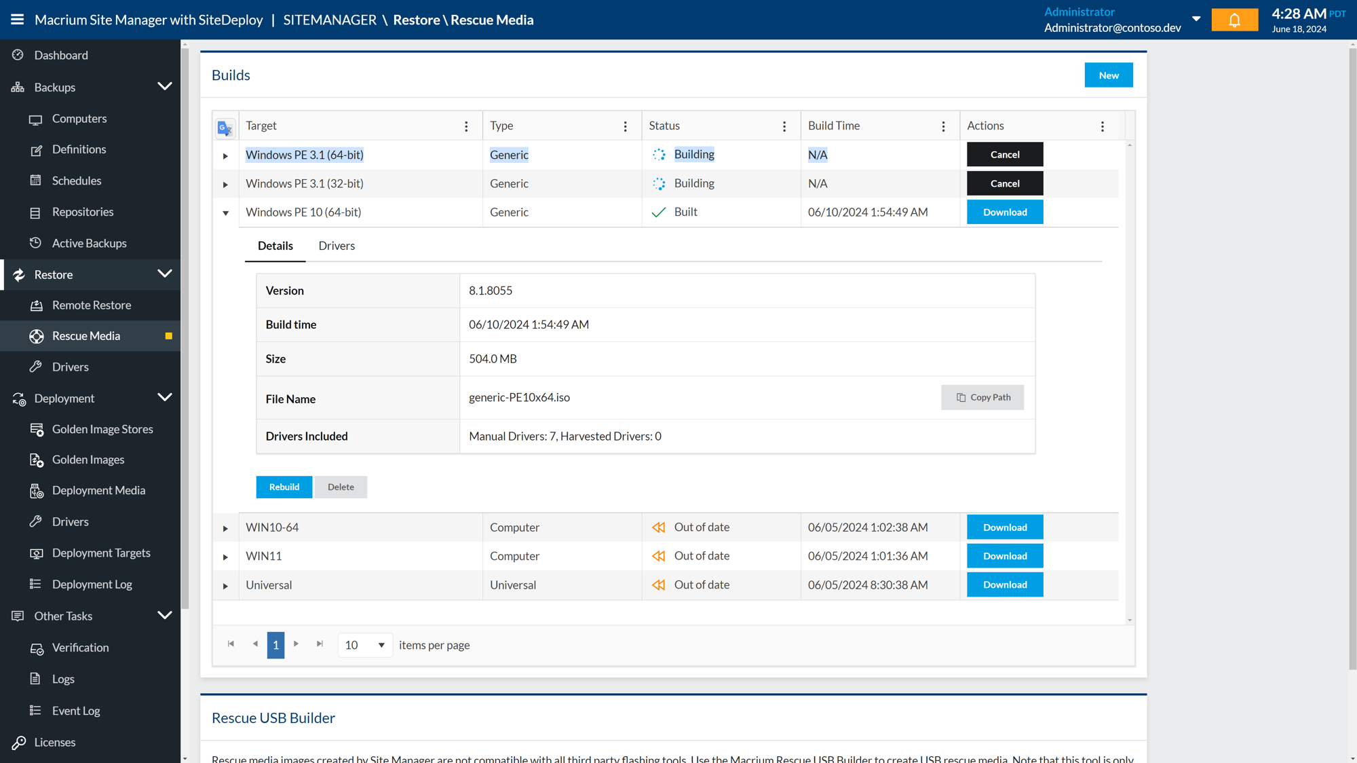Click the Schedules calendar icon
Viewport: 1357px width, 763px height.
tap(36, 181)
